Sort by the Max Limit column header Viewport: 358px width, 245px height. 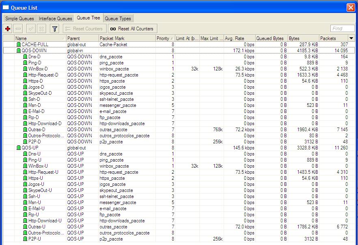[211, 38]
